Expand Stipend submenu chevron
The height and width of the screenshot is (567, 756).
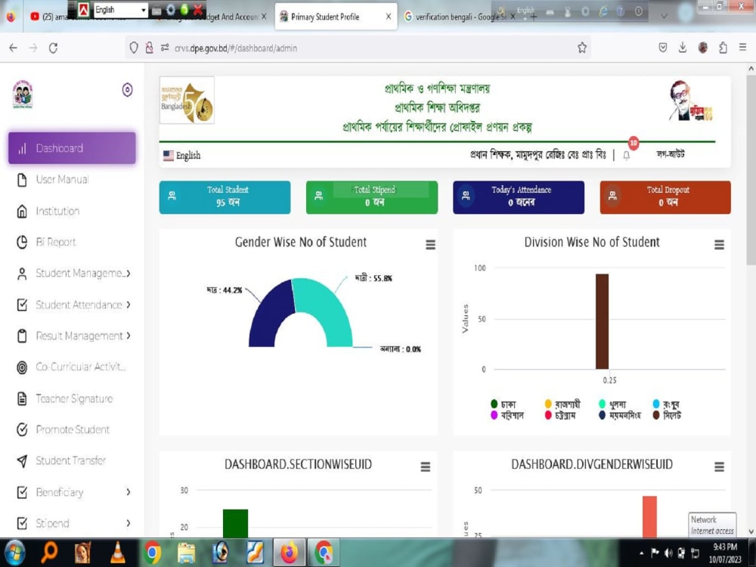click(x=129, y=523)
